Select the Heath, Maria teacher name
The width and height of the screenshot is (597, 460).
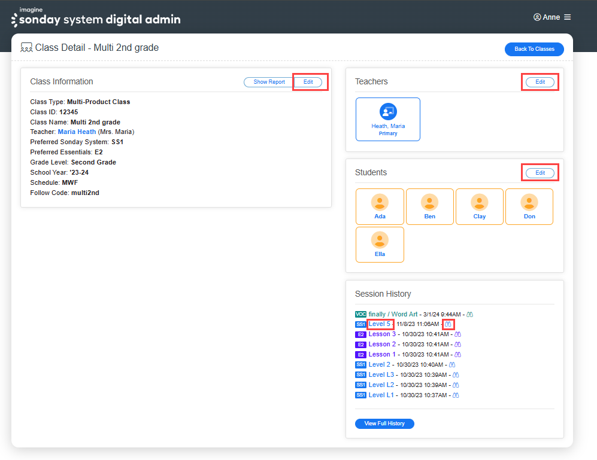[388, 126]
